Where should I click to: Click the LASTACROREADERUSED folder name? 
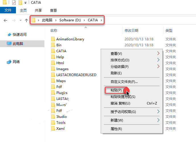pos(76,75)
